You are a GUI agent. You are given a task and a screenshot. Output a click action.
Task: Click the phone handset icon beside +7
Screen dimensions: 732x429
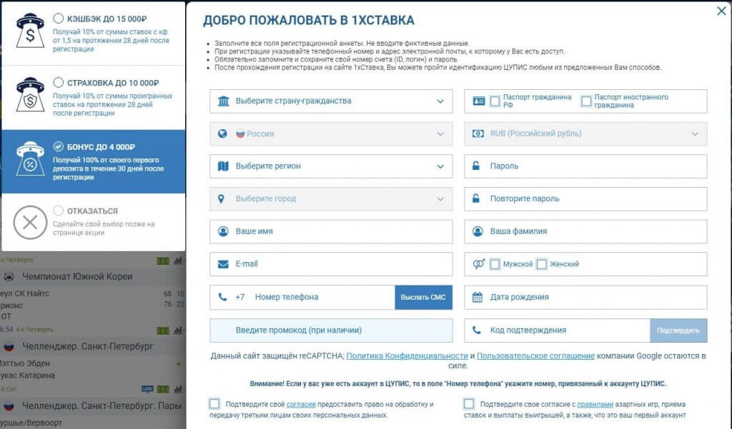[223, 297]
